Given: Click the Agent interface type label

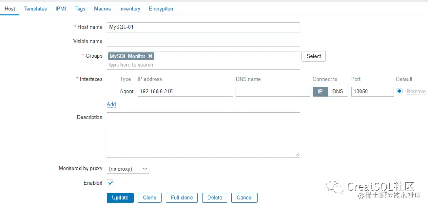Looking at the screenshot, I should [x=127, y=92].
